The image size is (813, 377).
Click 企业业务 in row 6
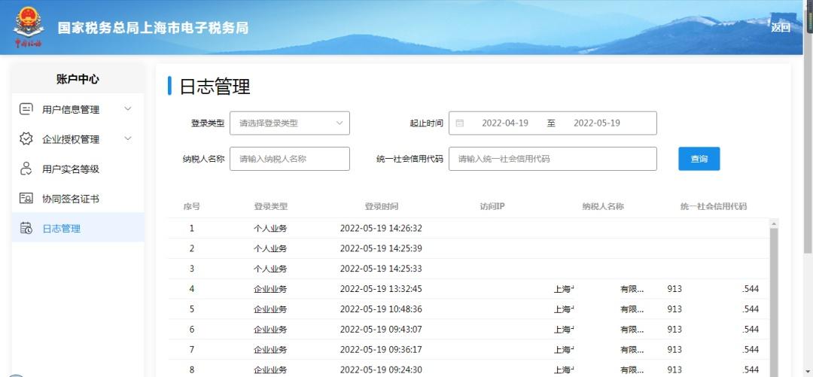click(270, 330)
